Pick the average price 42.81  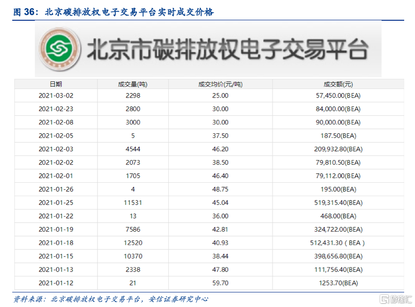pyautogui.click(x=220, y=229)
